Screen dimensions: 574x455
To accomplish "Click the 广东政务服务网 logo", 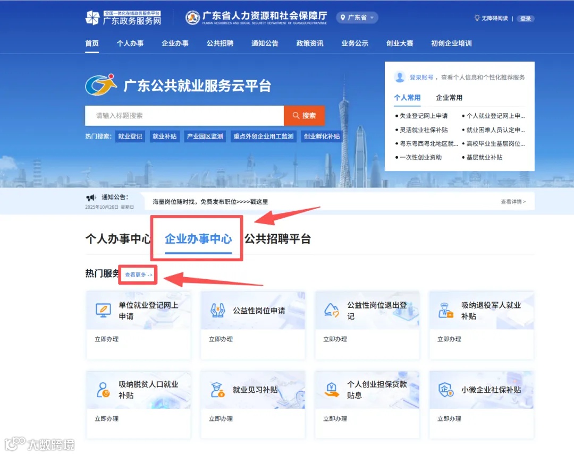I will pyautogui.click(x=123, y=18).
